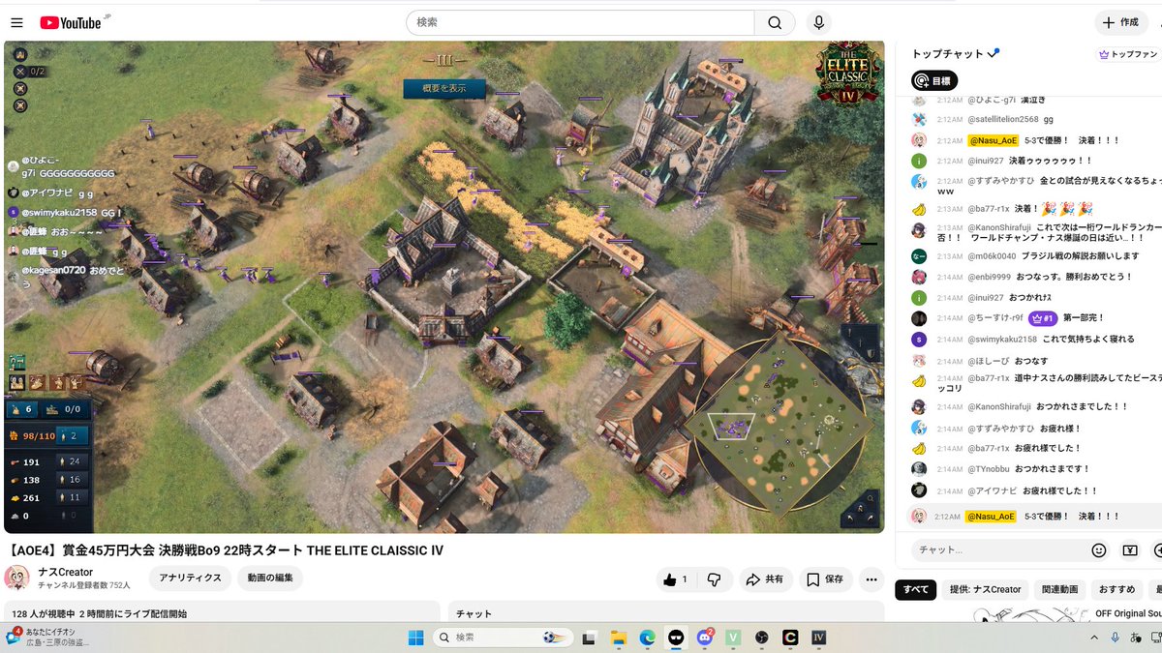
Task: Start voice search with microphone
Action: (x=819, y=22)
